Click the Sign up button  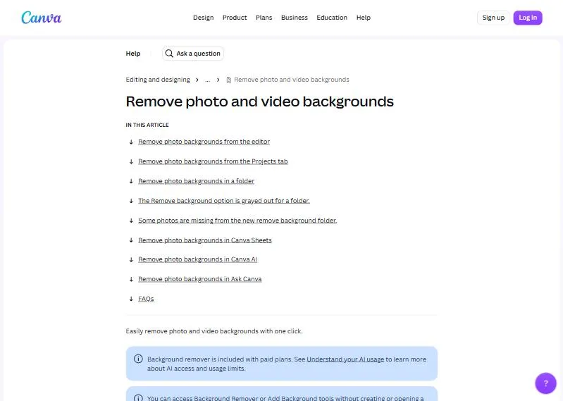click(x=493, y=18)
